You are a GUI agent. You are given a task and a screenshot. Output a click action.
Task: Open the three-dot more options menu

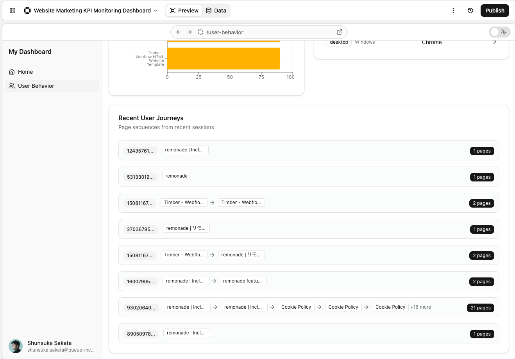[453, 11]
